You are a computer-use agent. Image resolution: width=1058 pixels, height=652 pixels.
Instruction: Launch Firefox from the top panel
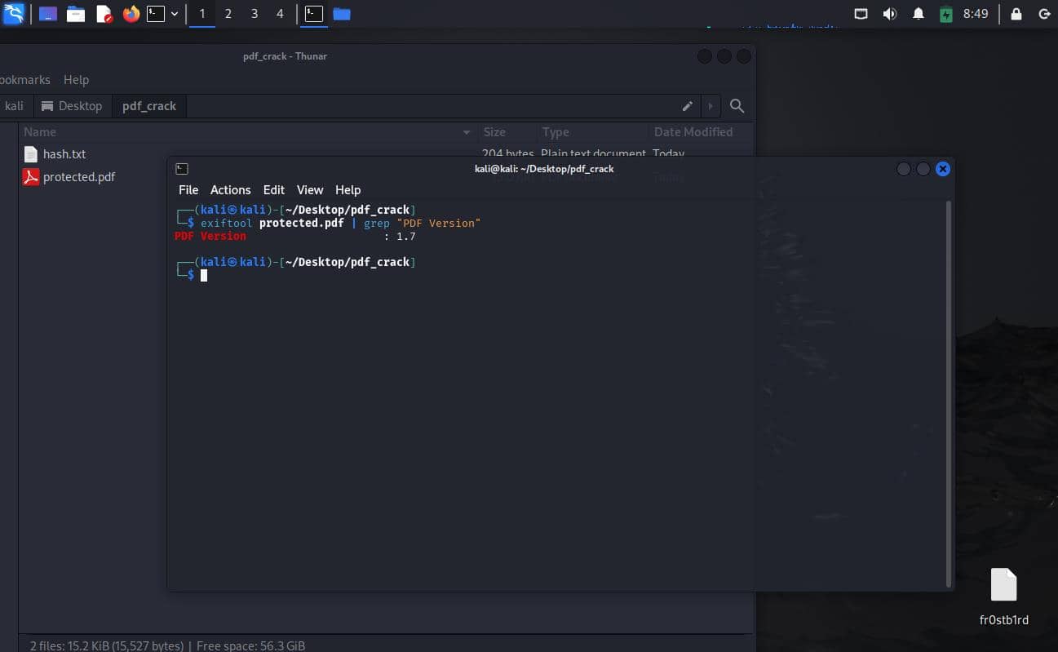click(131, 14)
